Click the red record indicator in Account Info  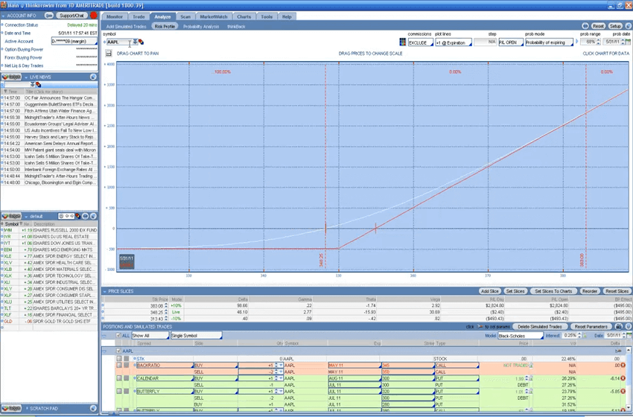pyautogui.click(x=94, y=16)
